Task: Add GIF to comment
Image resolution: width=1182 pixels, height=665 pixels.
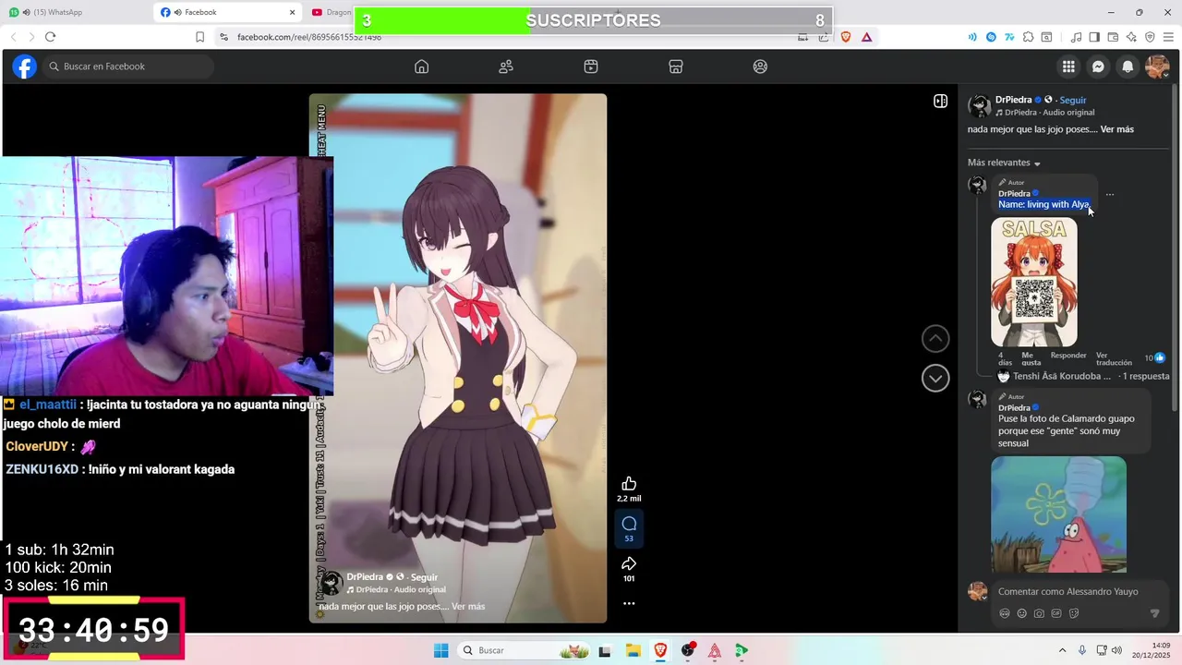Action: [1056, 613]
